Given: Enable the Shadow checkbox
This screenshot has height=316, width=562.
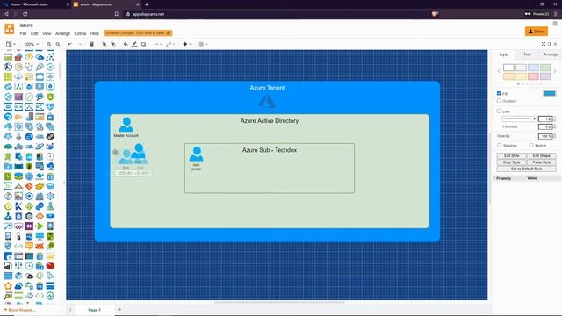Looking at the screenshot, I should 500,145.
